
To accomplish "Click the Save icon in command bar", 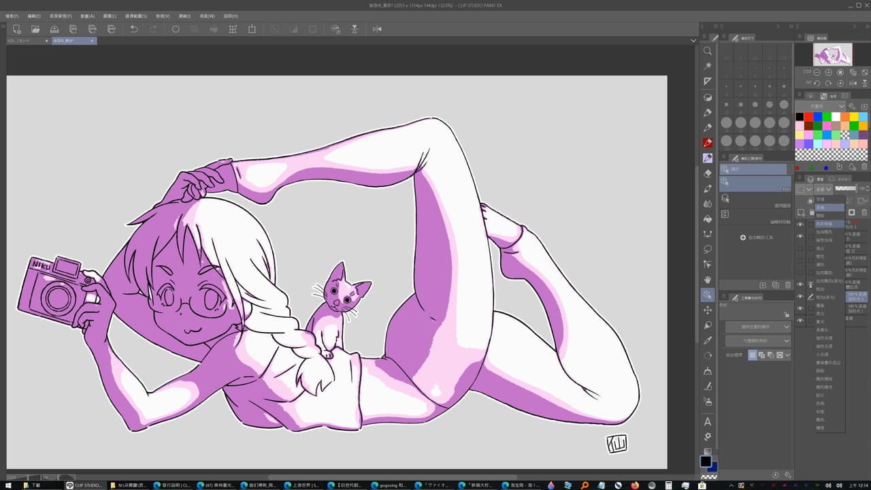I will 54,29.
